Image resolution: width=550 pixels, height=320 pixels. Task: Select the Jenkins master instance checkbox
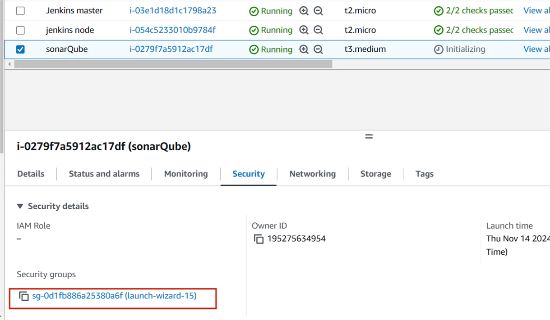click(20, 11)
